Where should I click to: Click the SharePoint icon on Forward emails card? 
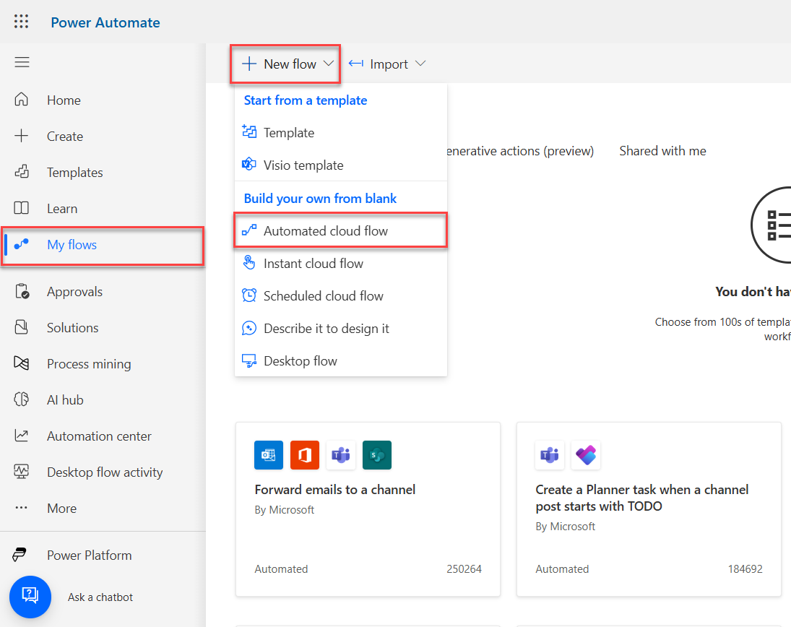pyautogui.click(x=377, y=455)
